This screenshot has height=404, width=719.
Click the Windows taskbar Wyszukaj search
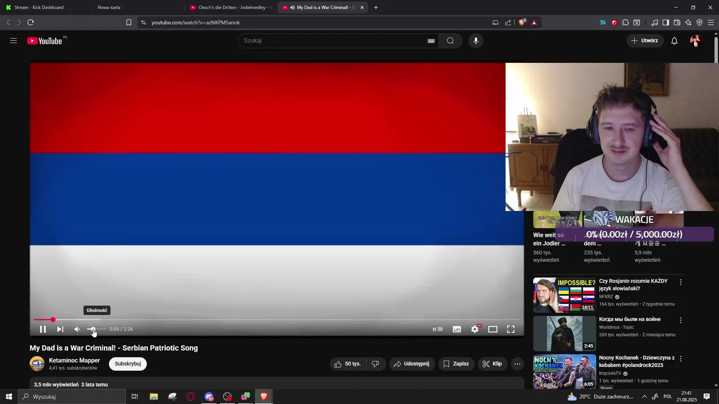pyautogui.click(x=72, y=397)
